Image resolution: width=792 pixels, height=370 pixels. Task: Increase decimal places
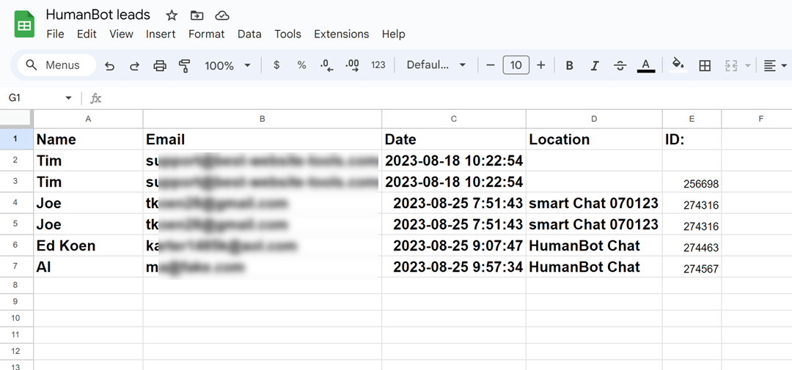352,65
